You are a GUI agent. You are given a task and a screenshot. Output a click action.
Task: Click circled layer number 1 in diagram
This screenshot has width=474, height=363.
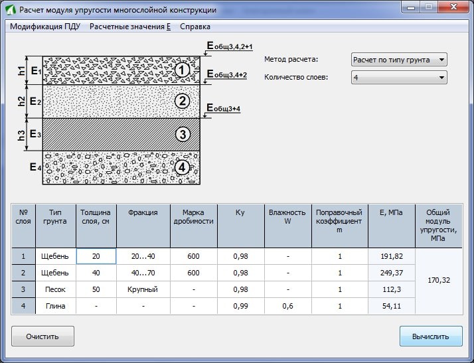click(182, 70)
